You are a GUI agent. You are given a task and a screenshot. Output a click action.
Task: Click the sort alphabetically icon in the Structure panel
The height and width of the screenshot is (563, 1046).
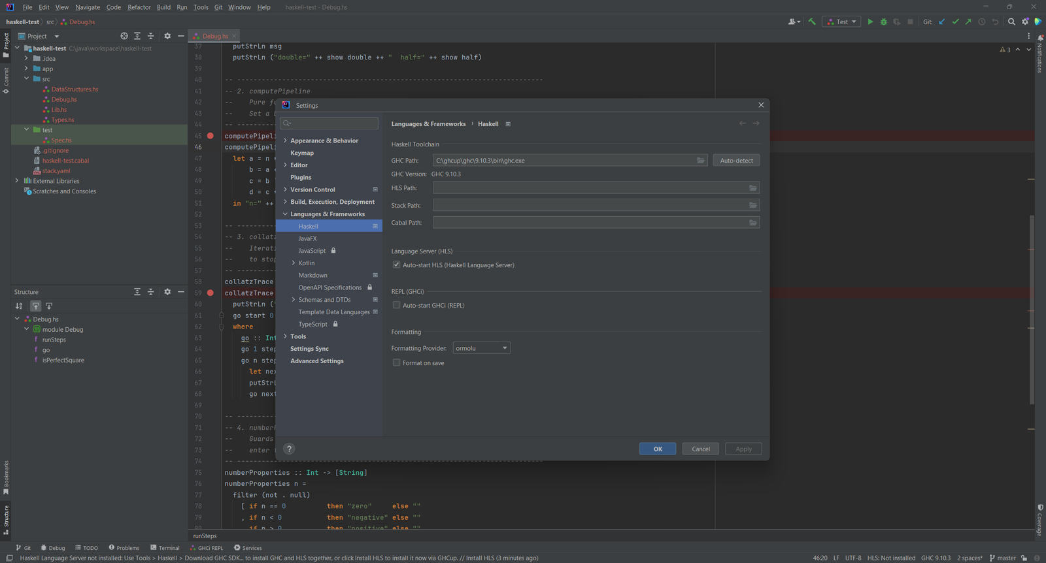pyautogui.click(x=19, y=306)
